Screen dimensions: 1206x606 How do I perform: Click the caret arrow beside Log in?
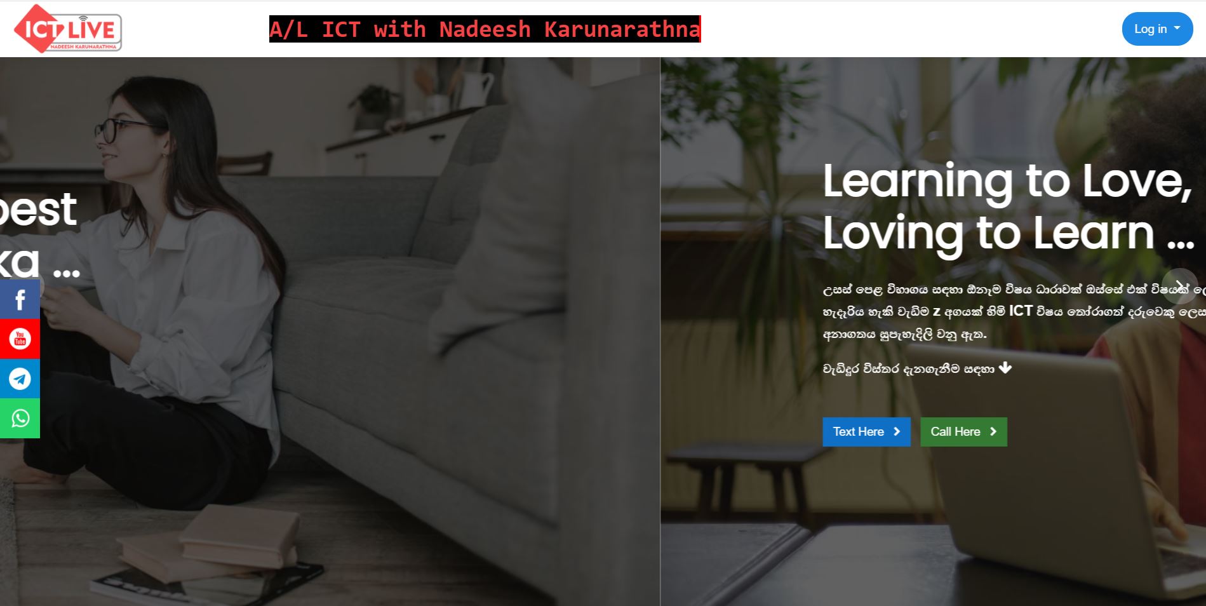coord(1177,28)
